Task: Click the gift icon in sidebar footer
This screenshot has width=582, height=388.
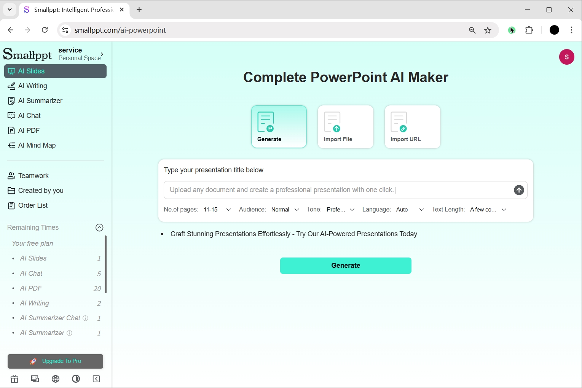Action: (14, 379)
